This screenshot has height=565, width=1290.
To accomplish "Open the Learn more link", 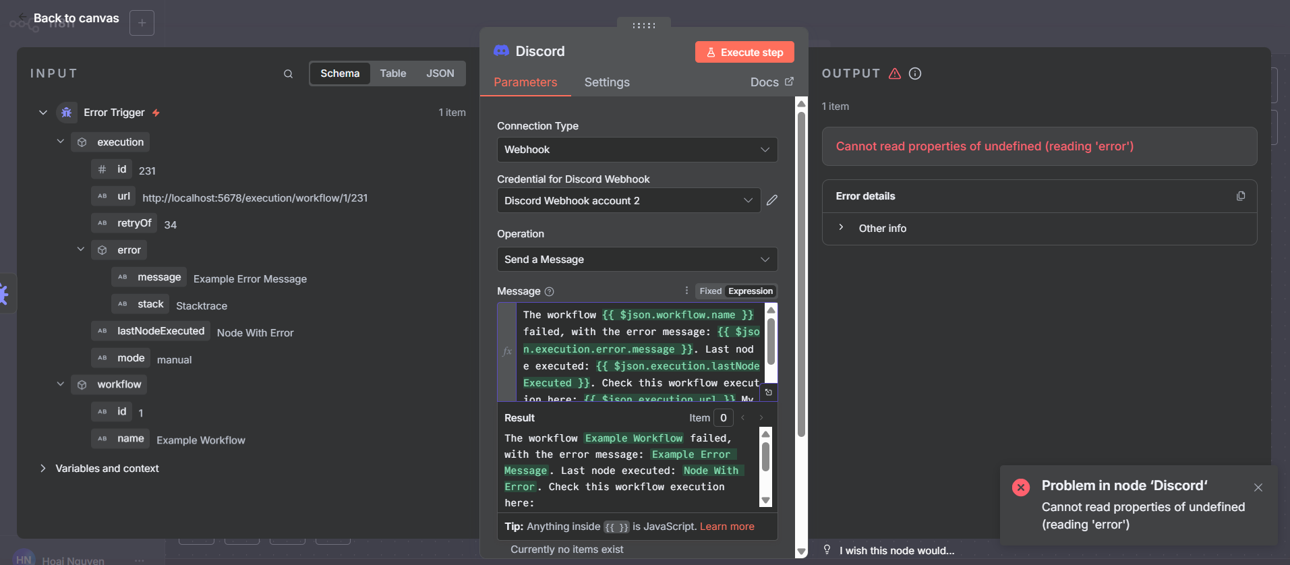I will click(x=727, y=527).
